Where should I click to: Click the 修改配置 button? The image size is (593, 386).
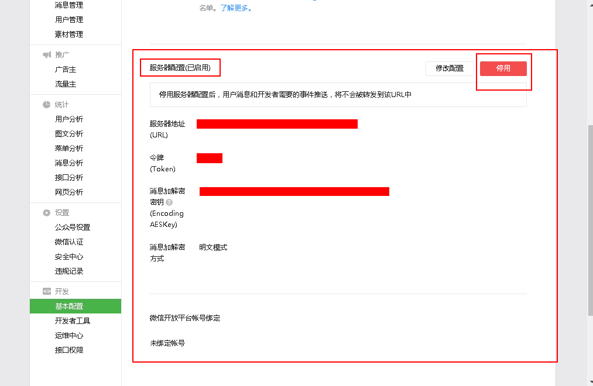click(449, 68)
